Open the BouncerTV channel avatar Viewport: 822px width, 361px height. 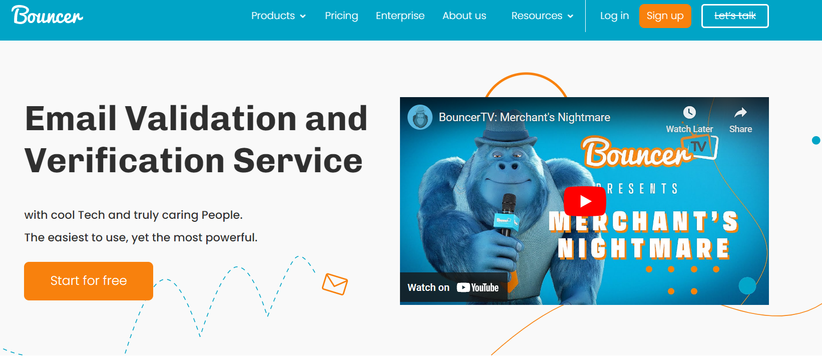click(420, 117)
